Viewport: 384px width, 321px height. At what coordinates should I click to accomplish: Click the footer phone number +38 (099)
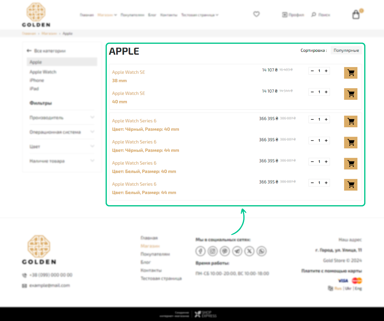tap(51, 275)
